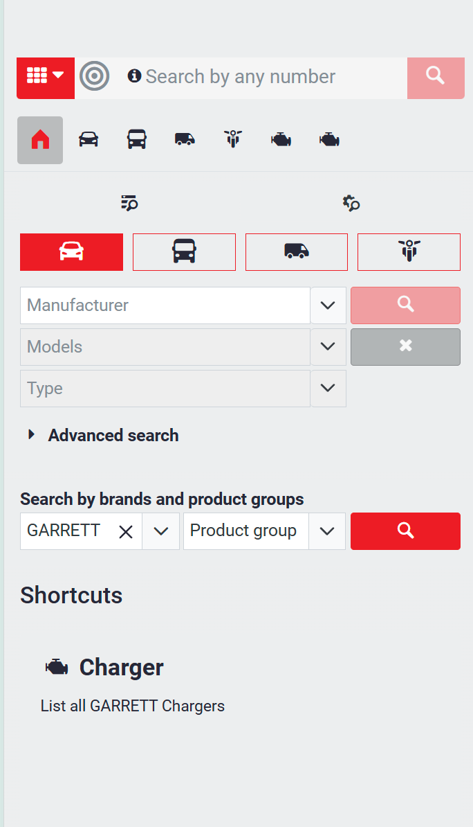Click the Search by any number field
This screenshot has height=827, width=473.
(270, 76)
